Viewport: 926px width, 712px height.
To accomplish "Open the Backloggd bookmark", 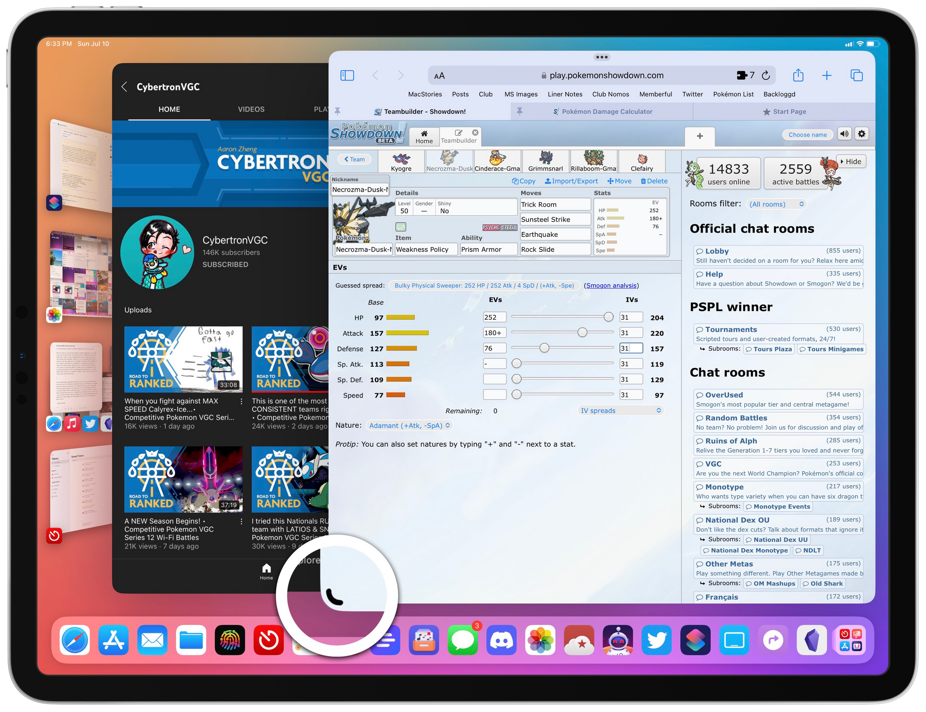I will [x=779, y=94].
